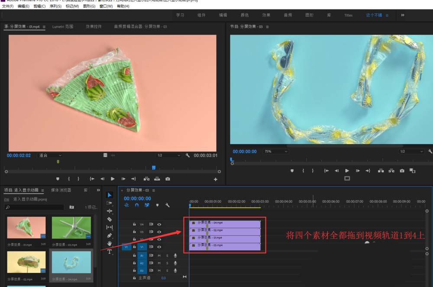Open Source monitor zoom level dropdown 适合
This screenshot has width=433, height=287.
pos(50,155)
